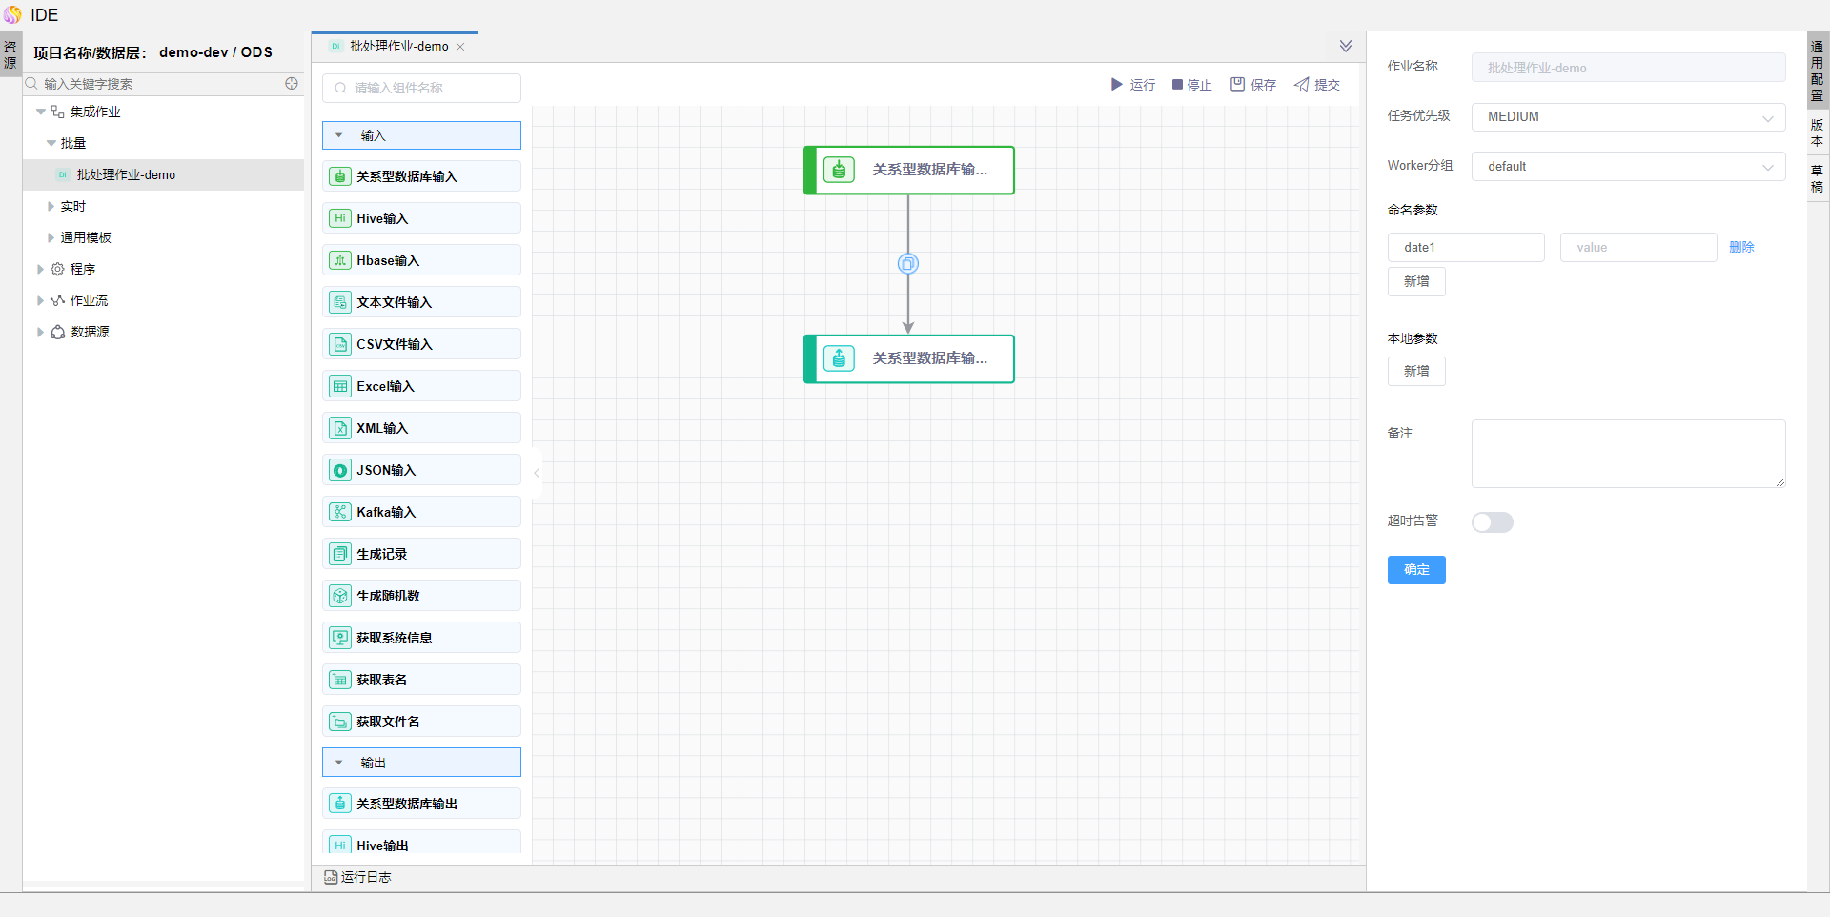Click the 备注 remarks text area
The width and height of the screenshot is (1830, 917).
[x=1628, y=454]
